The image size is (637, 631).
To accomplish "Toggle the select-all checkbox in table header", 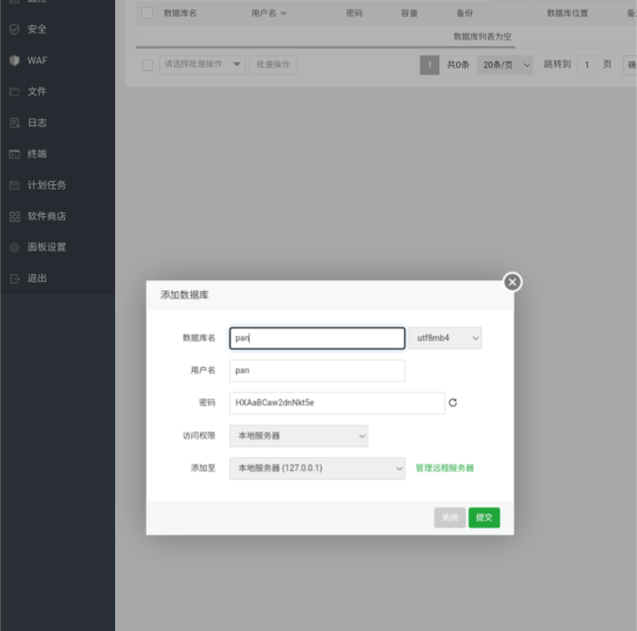I will (x=147, y=13).
